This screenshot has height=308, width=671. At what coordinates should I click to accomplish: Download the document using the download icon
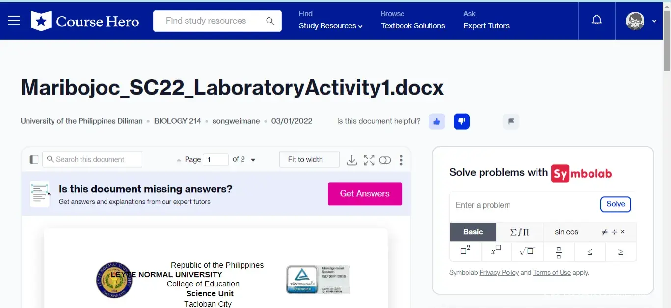(352, 160)
